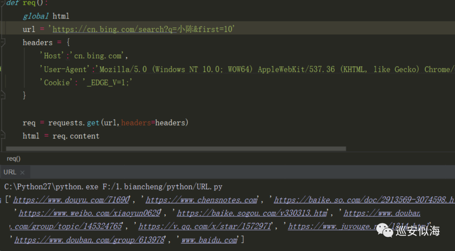Open the douban group/topic/145324765 link
The width and height of the screenshot is (455, 251).
tap(65, 226)
